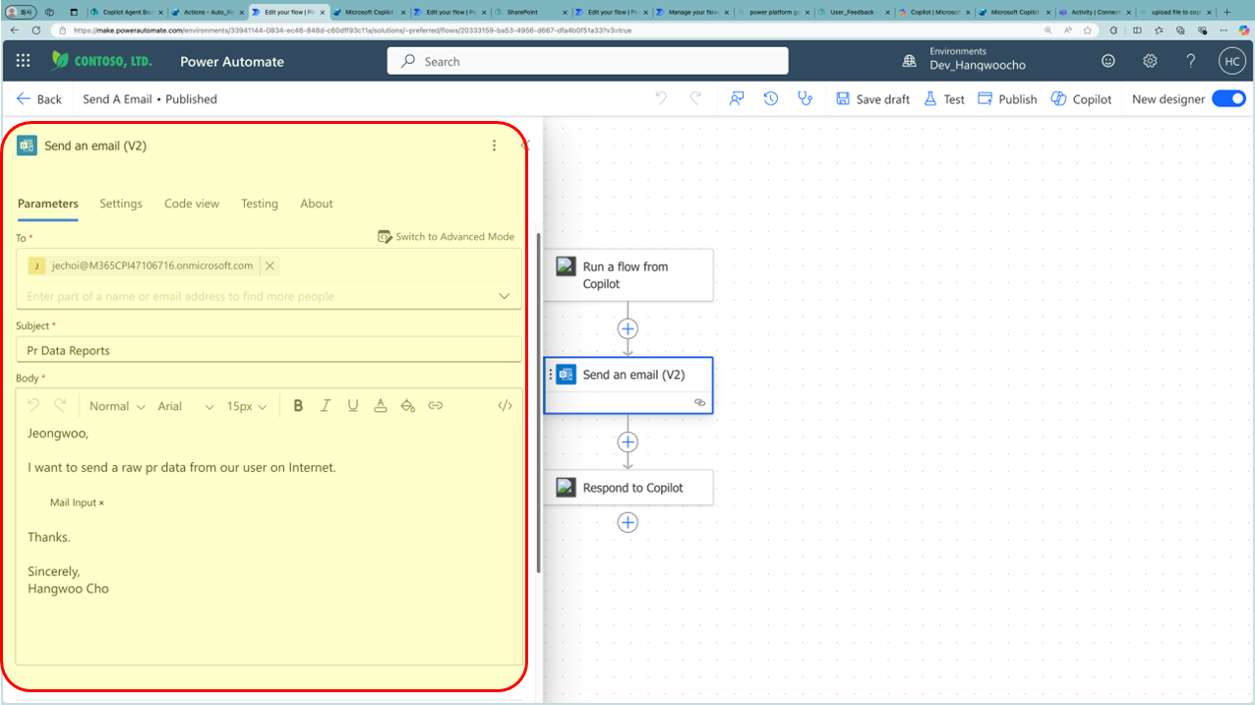Click the browser Back arrow
Screen dimensions: 1255x705
15,29
